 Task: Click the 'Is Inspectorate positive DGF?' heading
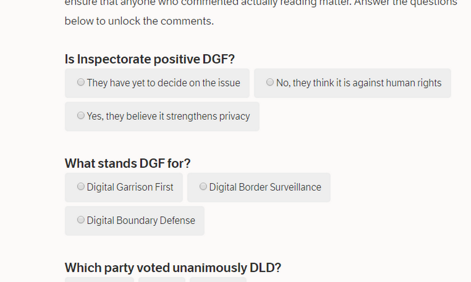[149, 59]
